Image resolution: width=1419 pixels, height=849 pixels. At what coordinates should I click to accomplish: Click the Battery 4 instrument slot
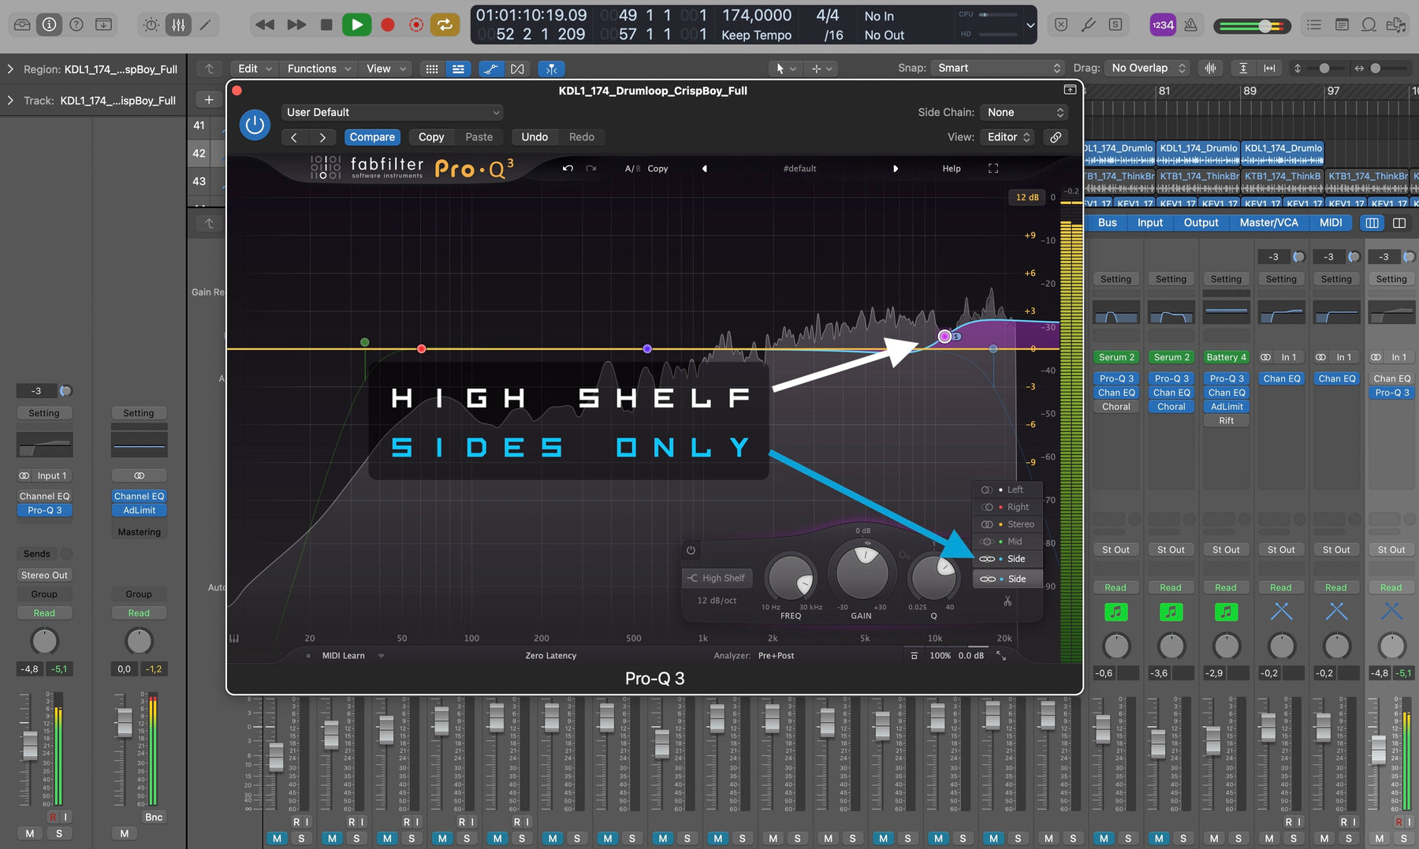coord(1226,357)
